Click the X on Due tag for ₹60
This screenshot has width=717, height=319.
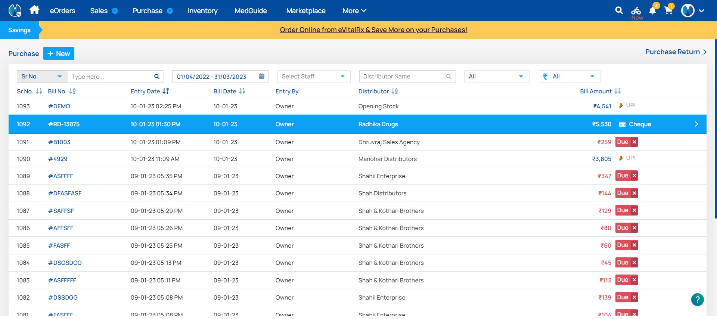click(634, 245)
